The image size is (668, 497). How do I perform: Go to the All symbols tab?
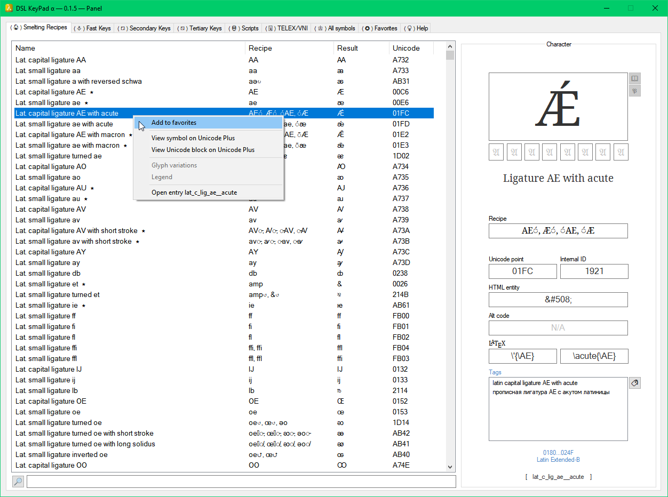pos(335,28)
